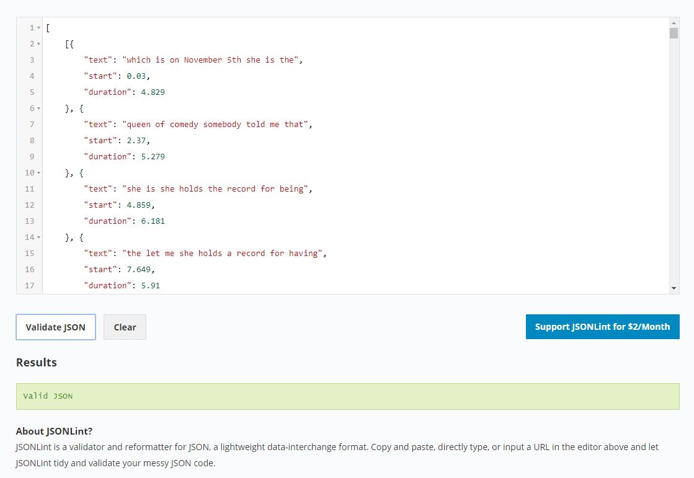Clear the editor with the Clear button

tap(125, 327)
